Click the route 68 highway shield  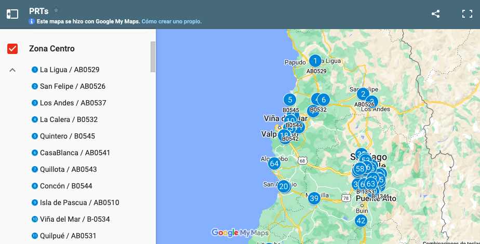click(x=302, y=160)
